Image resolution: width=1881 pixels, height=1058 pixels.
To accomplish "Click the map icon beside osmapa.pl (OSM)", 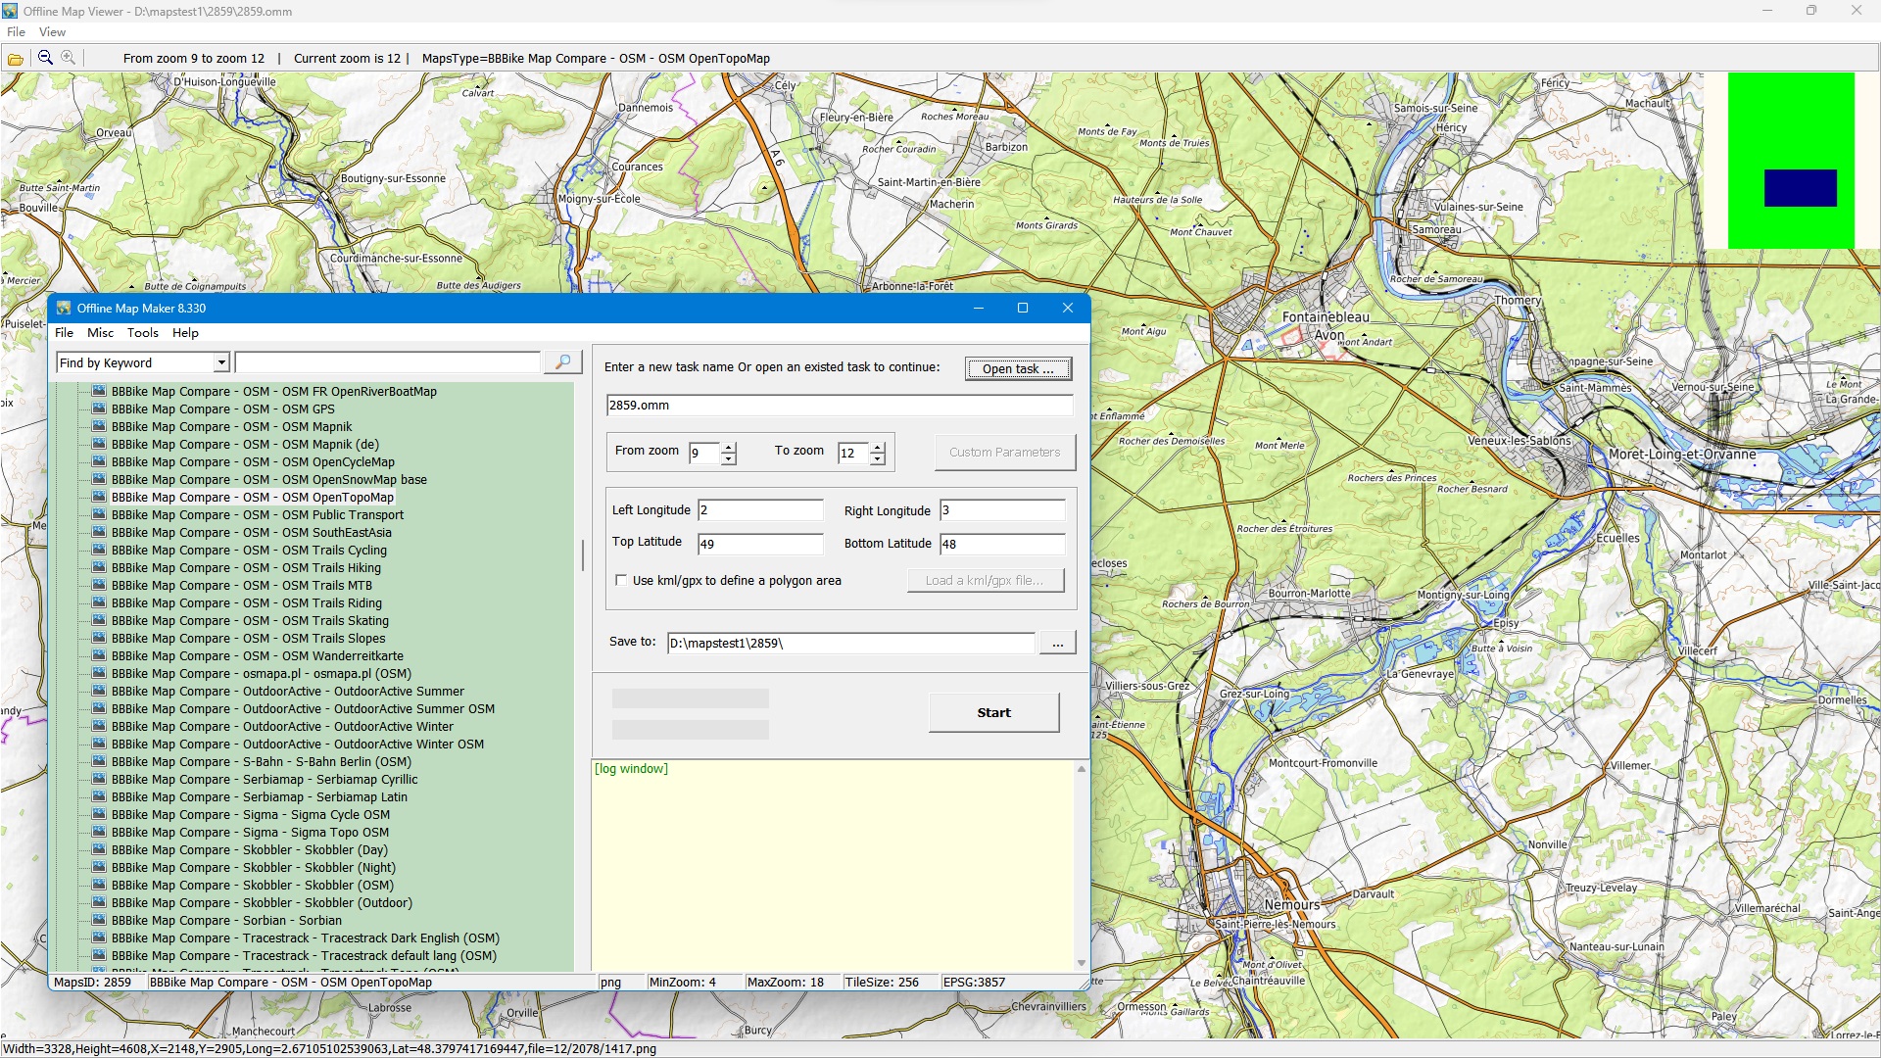I will click(99, 673).
